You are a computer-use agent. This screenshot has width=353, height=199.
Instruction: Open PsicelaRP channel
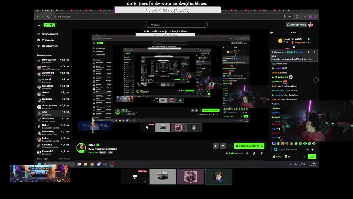54,152
